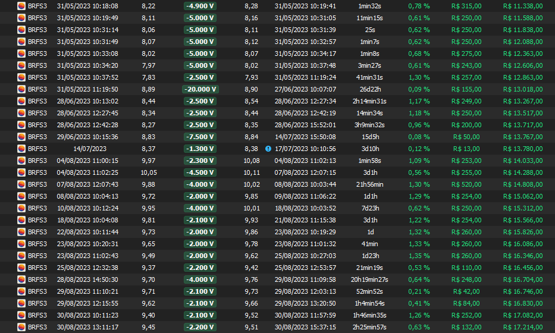Click the BRFS3 icon for entry 04/08/2023 11:00:15
Viewport: 555px width, 333px height.
(21, 161)
